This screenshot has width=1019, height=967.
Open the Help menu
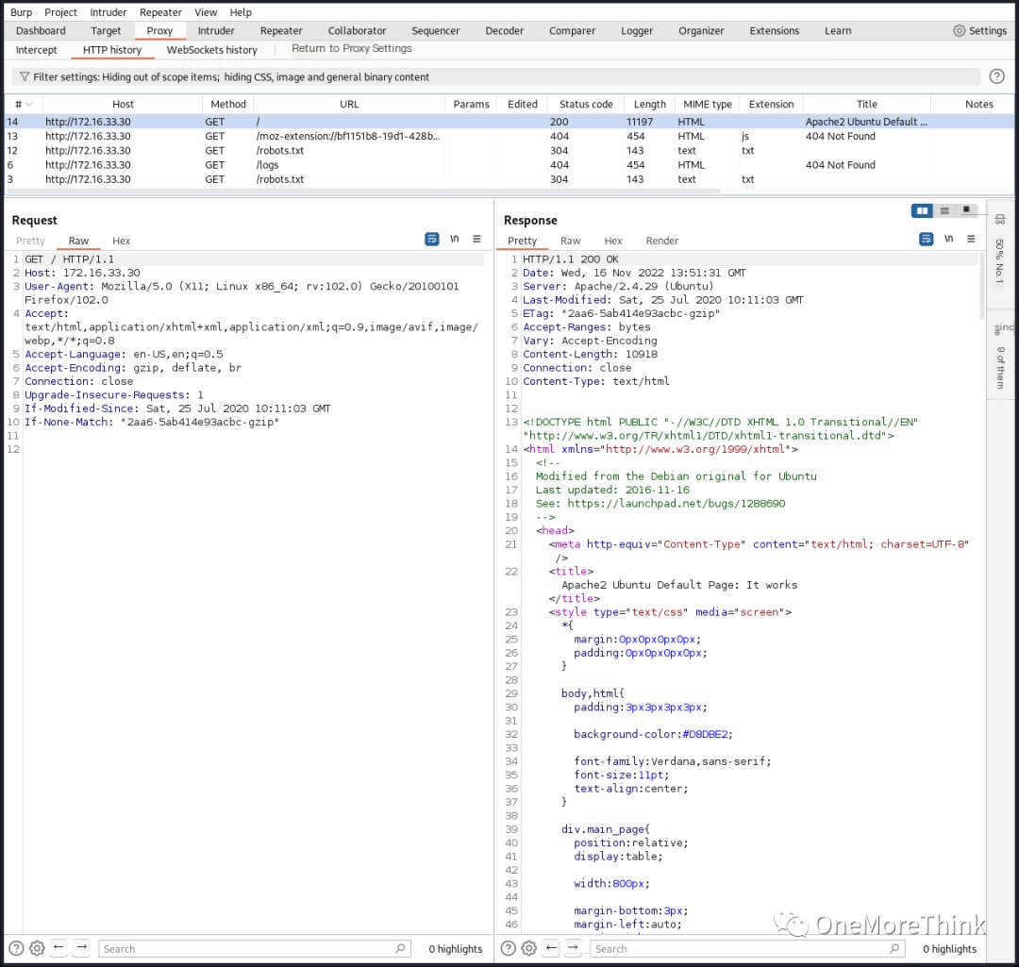(241, 12)
